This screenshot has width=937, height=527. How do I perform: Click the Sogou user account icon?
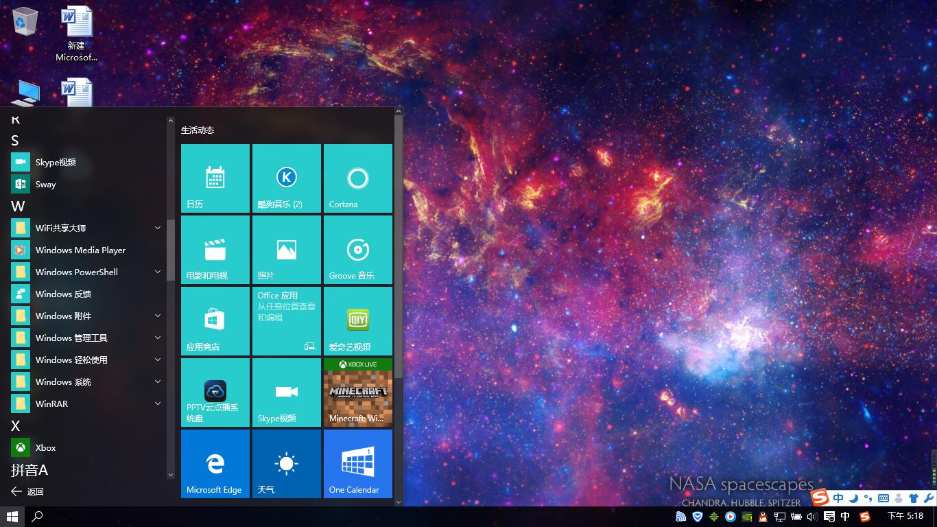[x=899, y=498]
